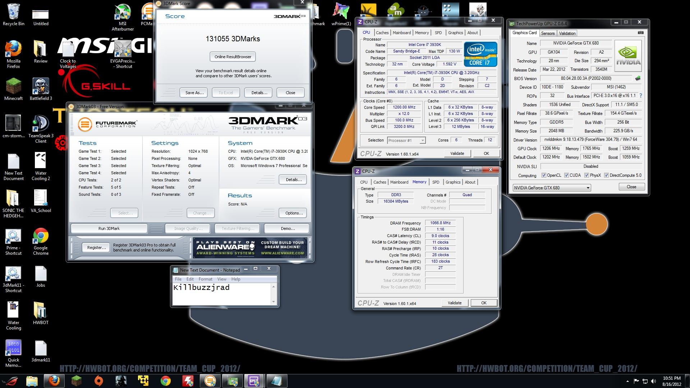The height and width of the screenshot is (388, 690).
Task: Switch to GPU-Z via its taskbar icon
Action: 232,380
